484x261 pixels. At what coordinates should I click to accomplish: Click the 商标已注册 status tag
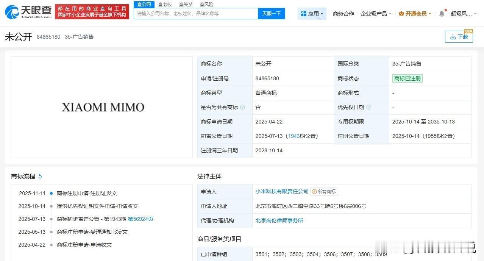click(407, 78)
